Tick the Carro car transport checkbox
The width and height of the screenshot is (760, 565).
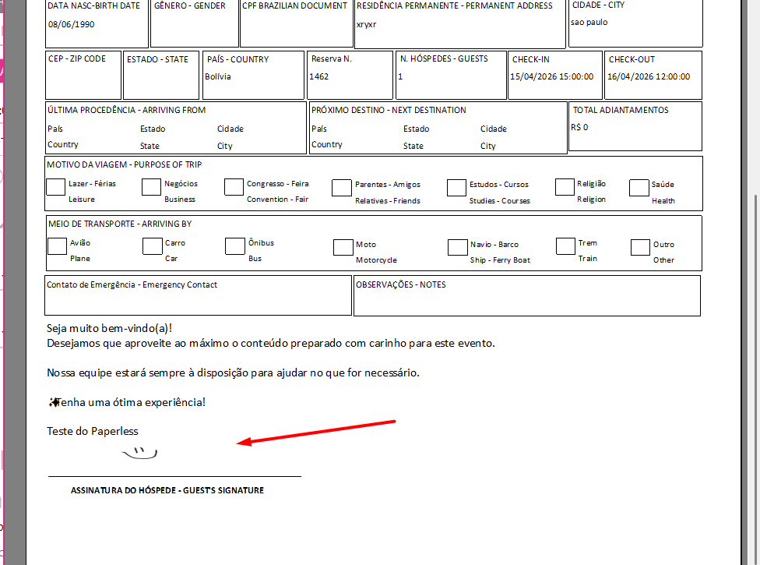pos(153,246)
